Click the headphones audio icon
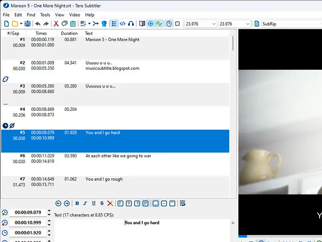The height and width of the screenshot is (242, 322). [131, 23]
